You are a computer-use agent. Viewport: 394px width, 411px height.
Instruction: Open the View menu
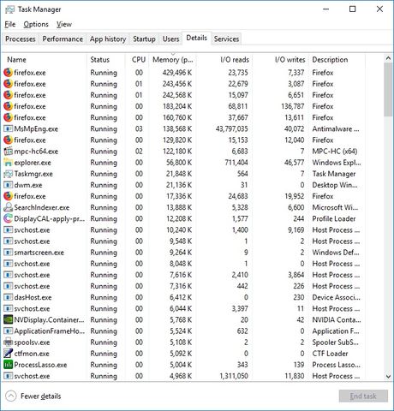[64, 24]
